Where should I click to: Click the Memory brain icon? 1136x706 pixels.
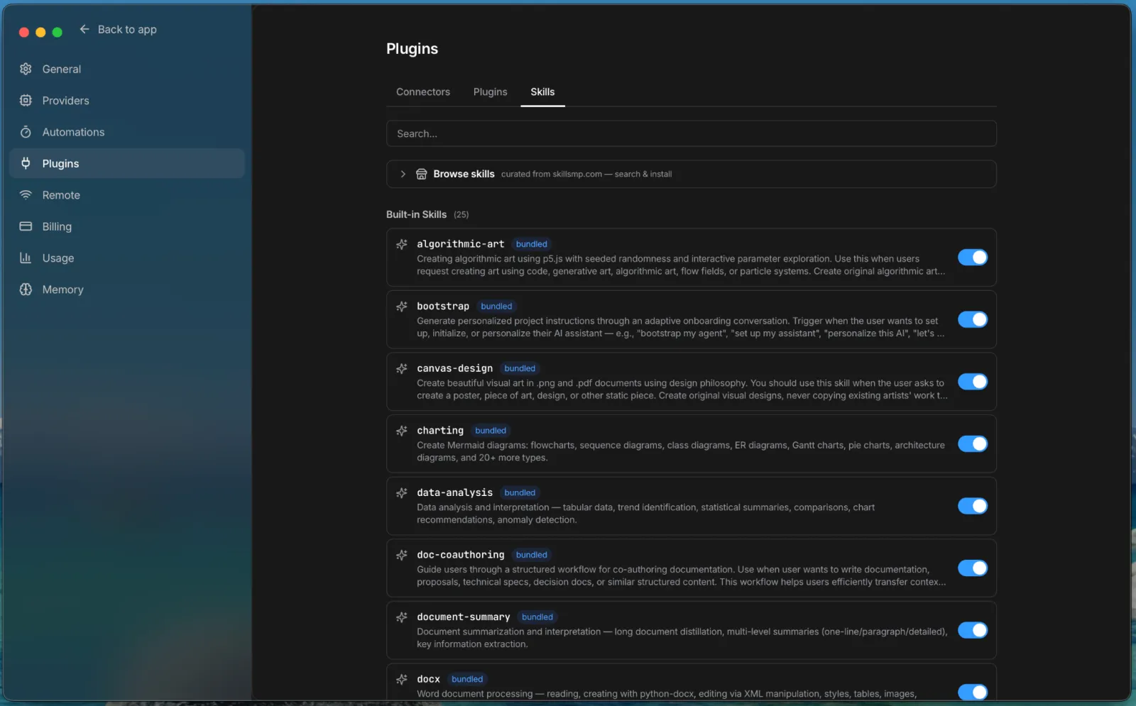tap(26, 289)
